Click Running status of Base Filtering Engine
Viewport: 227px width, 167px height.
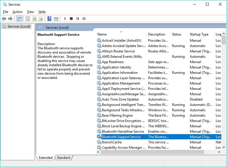(178, 115)
